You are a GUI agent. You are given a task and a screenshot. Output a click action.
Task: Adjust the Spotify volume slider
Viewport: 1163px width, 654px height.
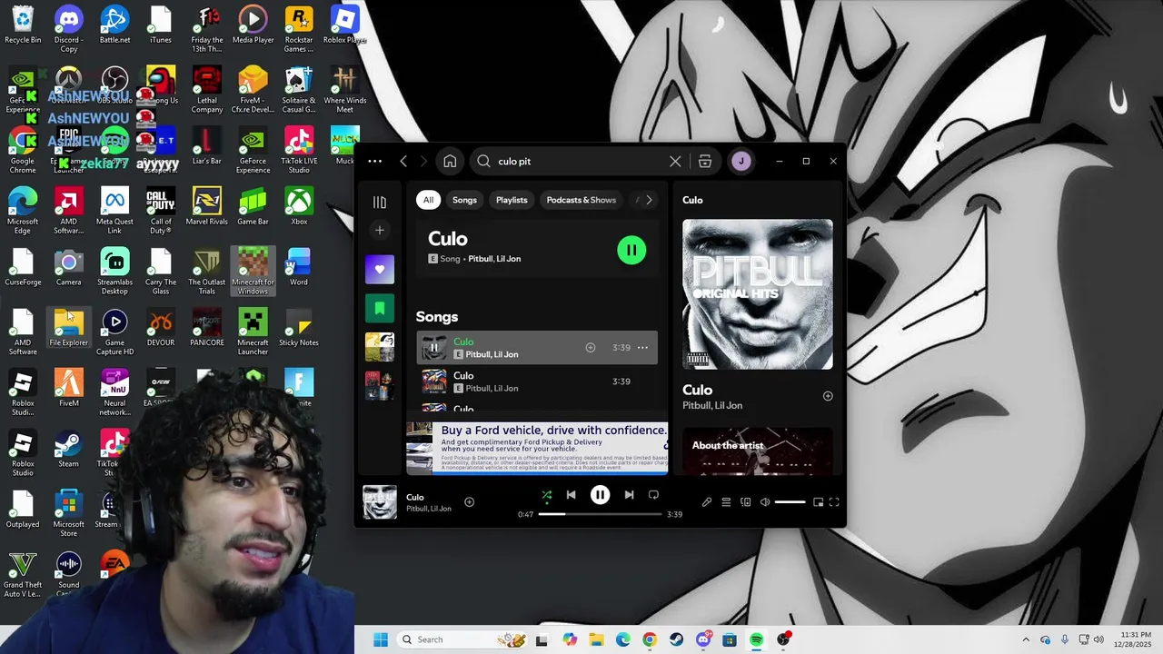[x=790, y=502]
